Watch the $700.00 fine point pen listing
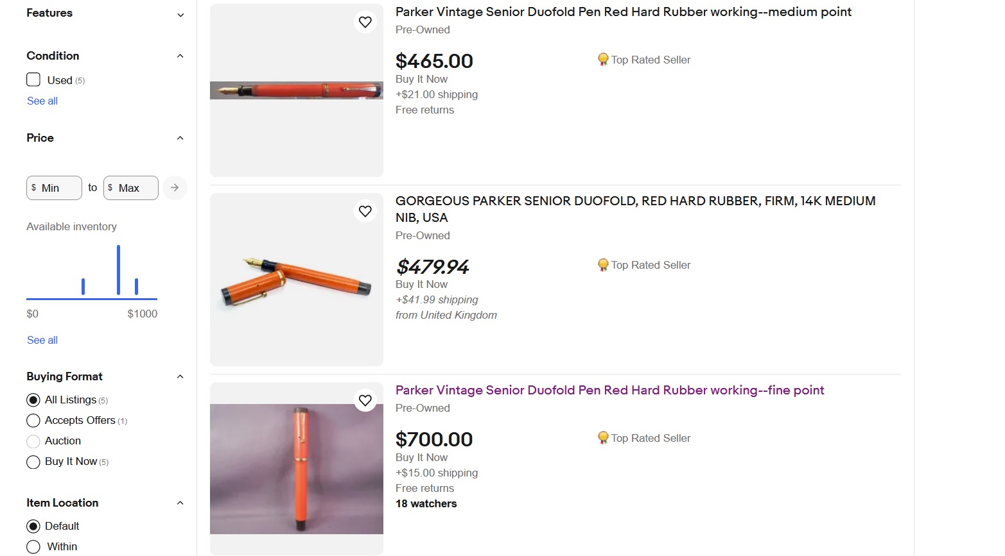 click(x=365, y=400)
